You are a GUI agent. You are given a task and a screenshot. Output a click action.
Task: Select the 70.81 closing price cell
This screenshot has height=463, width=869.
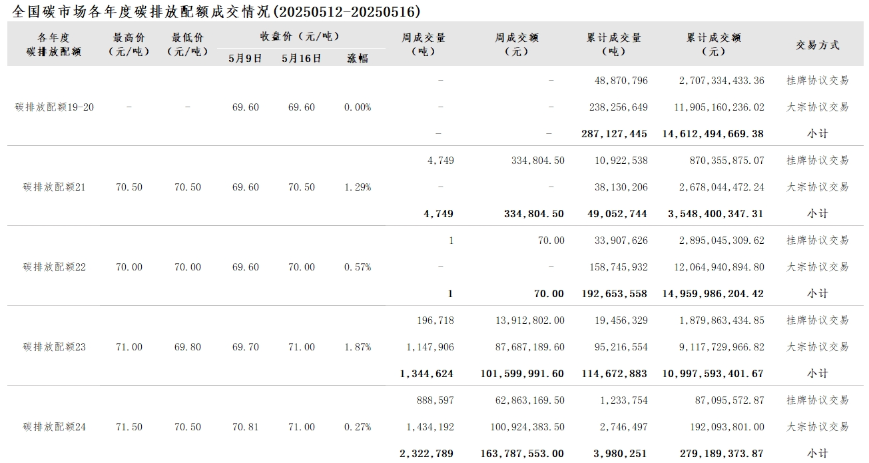pyautogui.click(x=245, y=427)
